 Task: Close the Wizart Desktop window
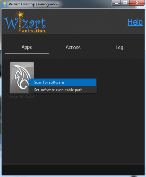tap(137, 3)
